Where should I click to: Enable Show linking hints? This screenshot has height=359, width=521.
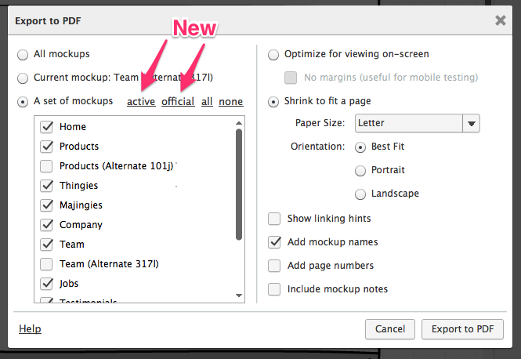tap(274, 219)
